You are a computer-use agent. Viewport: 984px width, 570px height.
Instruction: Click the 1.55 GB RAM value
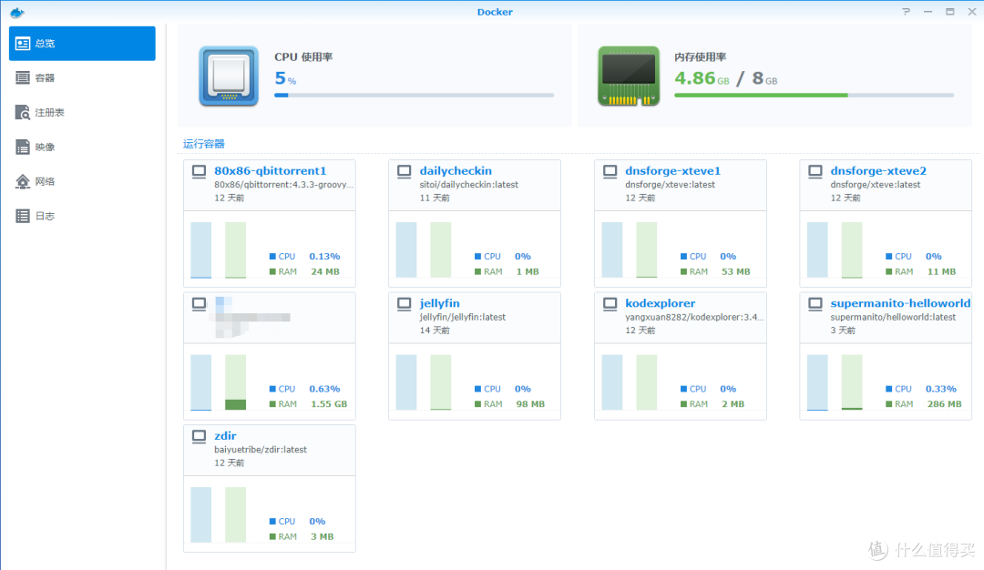point(329,404)
